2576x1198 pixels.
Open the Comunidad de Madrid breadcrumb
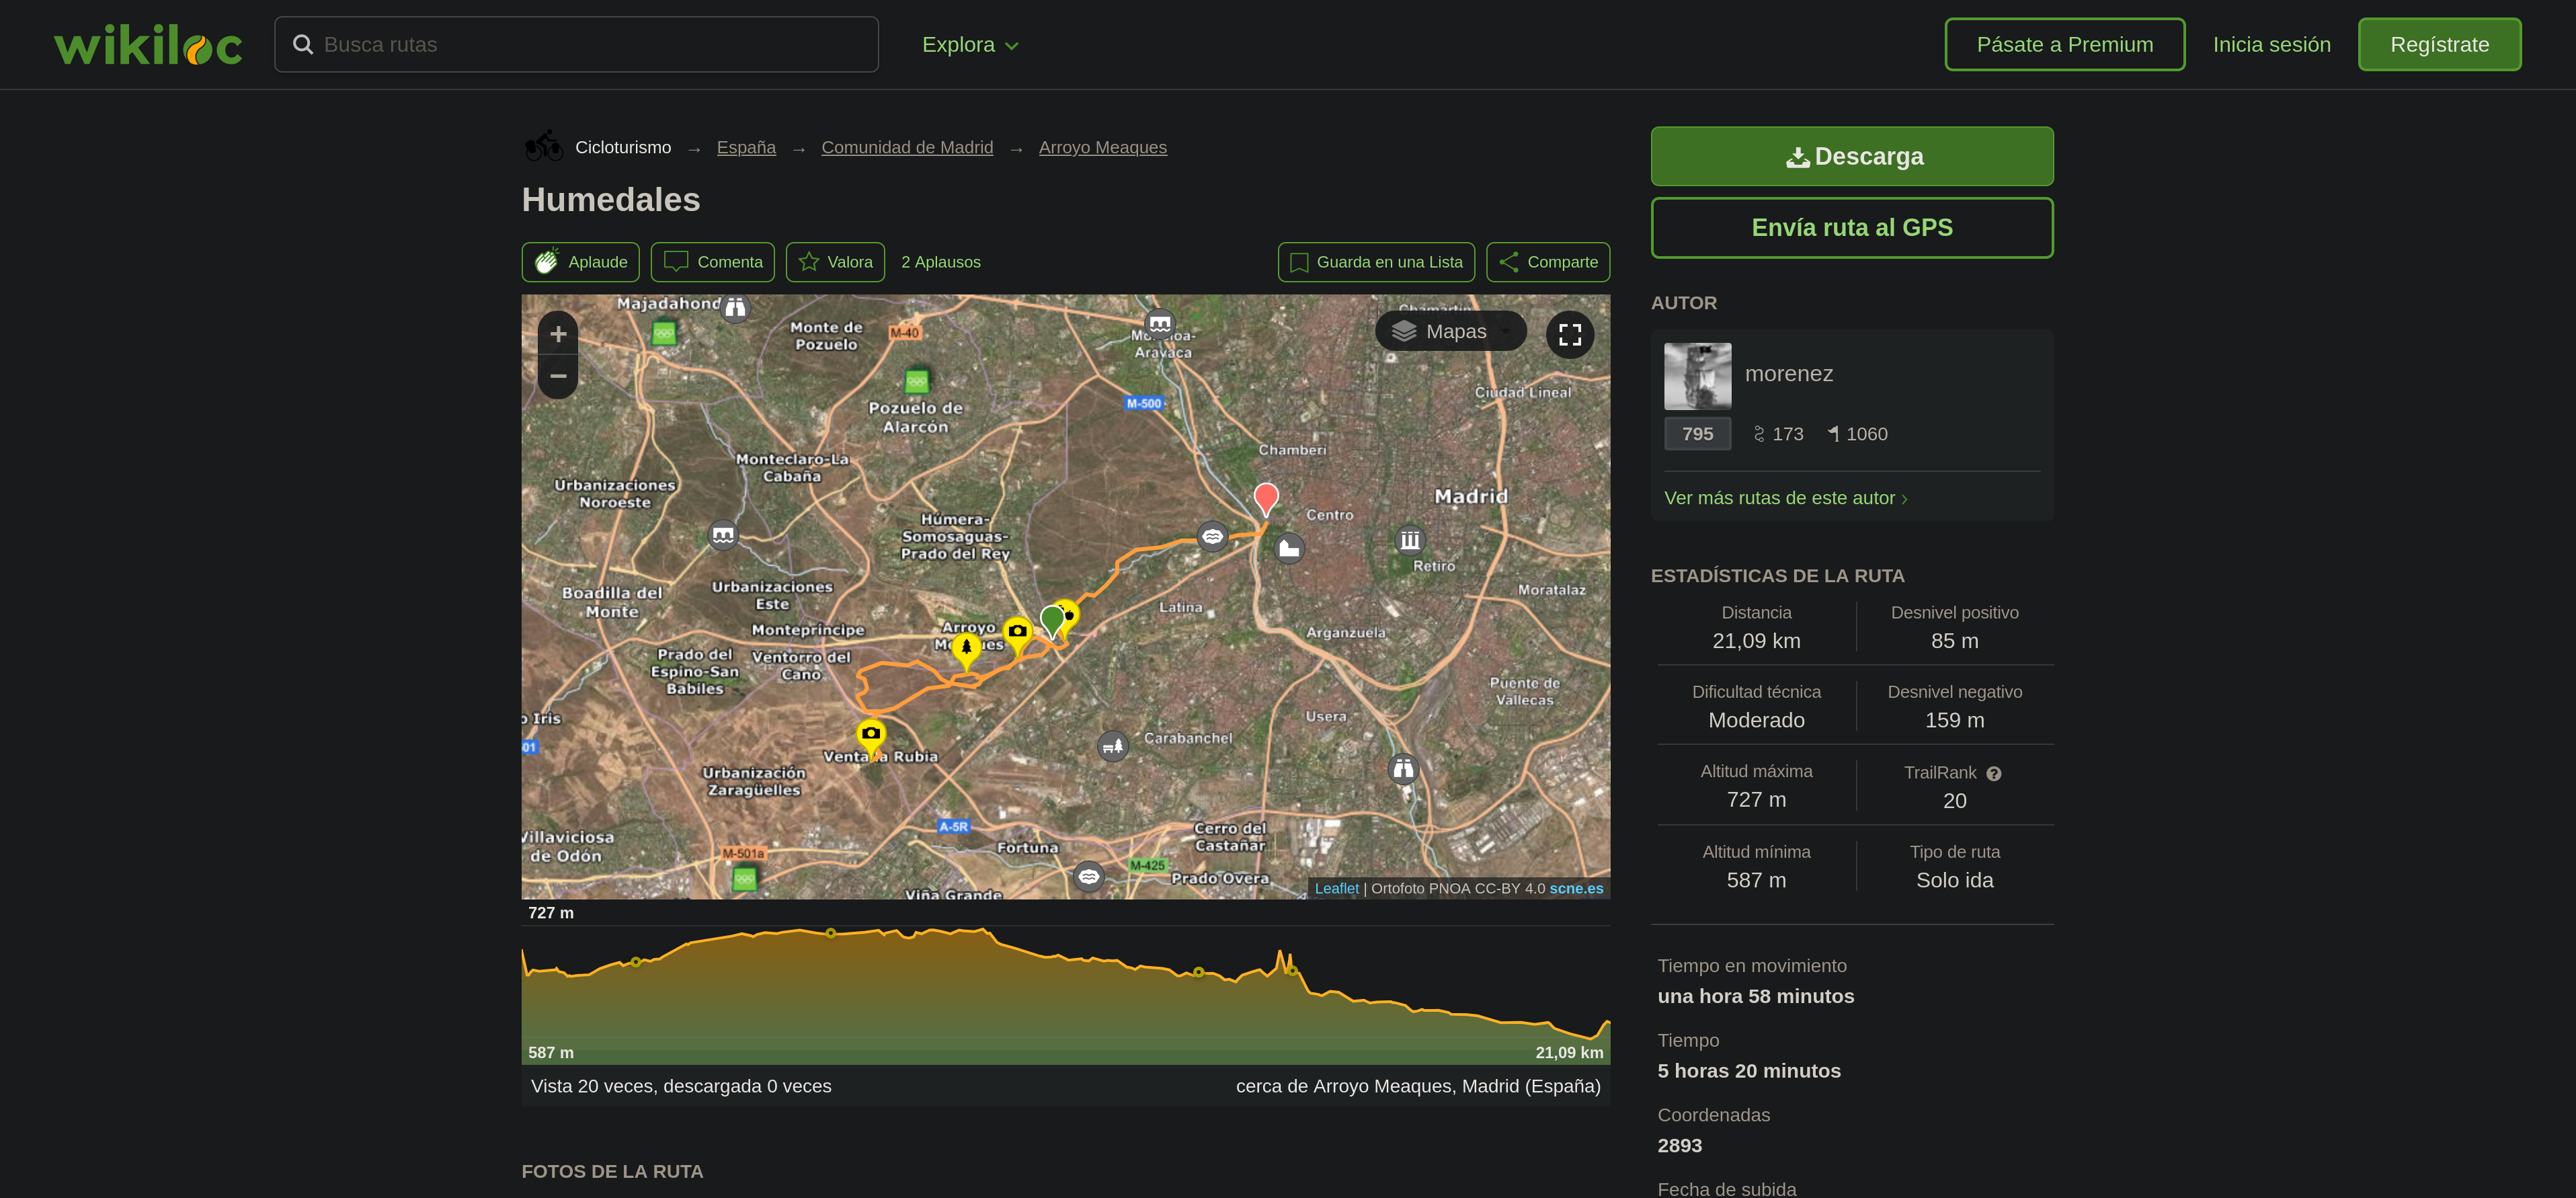tap(906, 148)
